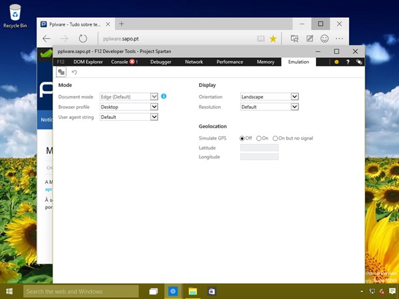Image resolution: width=399 pixels, height=299 pixels.
Task: Click the reset emulation settings undo icon
Action: (74, 72)
